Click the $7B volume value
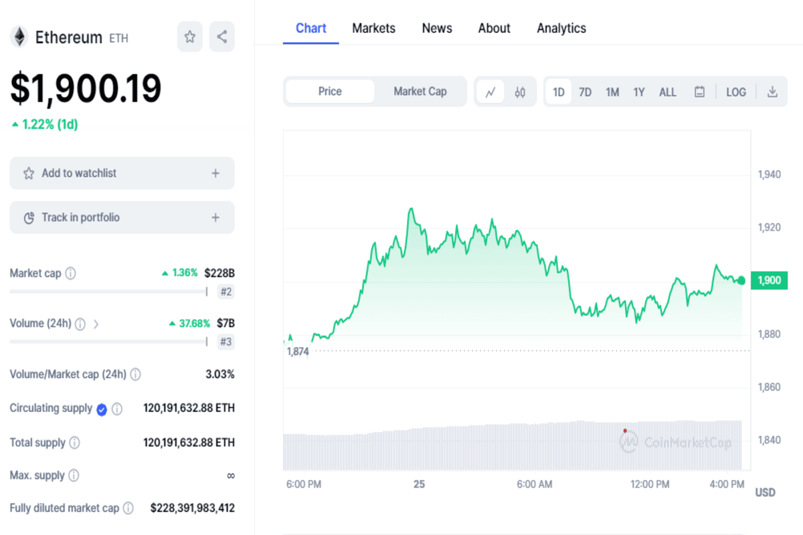This screenshot has width=803, height=535. point(226,324)
